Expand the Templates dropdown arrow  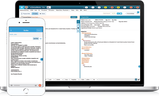(x=79, y=80)
